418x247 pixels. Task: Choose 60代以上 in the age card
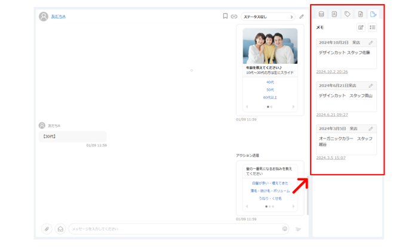point(270,97)
